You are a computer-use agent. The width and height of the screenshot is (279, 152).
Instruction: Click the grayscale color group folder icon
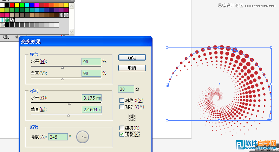click(3, 25)
